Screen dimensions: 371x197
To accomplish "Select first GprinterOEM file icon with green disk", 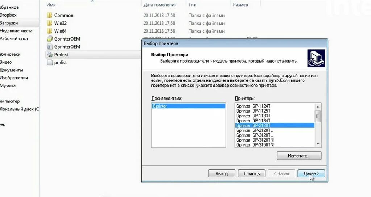I will pos(50,39).
